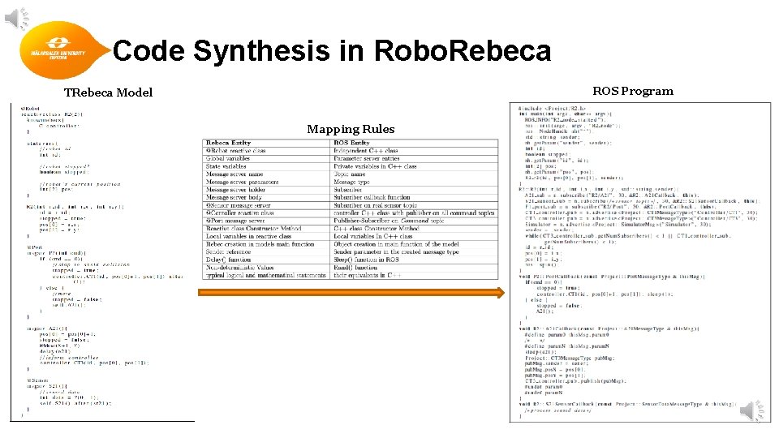The image size is (779, 438).
Task: Click 'their equivalents in C++' cell
Action: click(x=415, y=275)
